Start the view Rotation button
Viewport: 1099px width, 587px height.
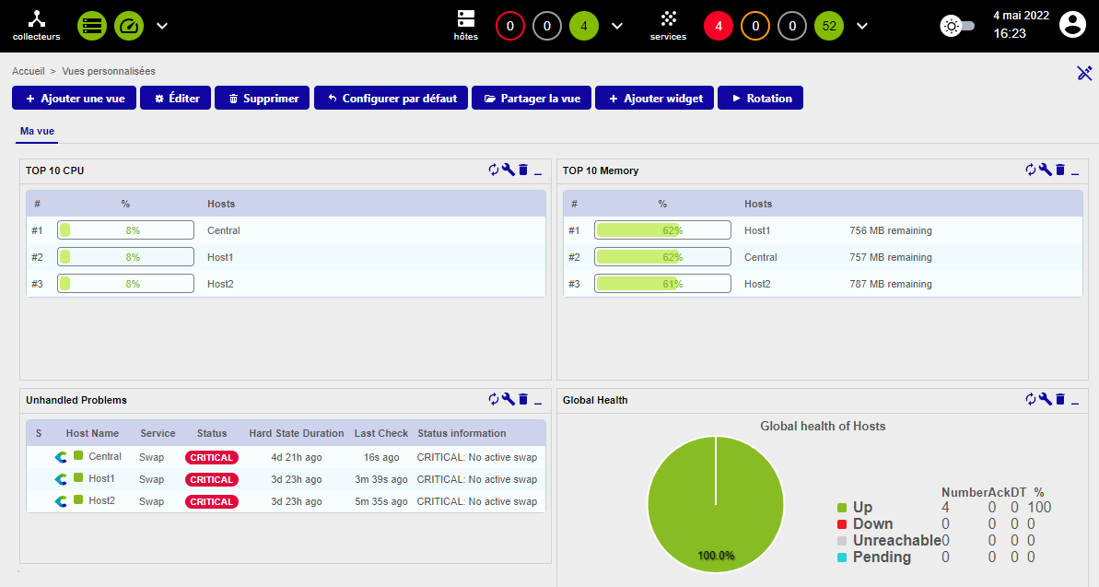click(761, 98)
